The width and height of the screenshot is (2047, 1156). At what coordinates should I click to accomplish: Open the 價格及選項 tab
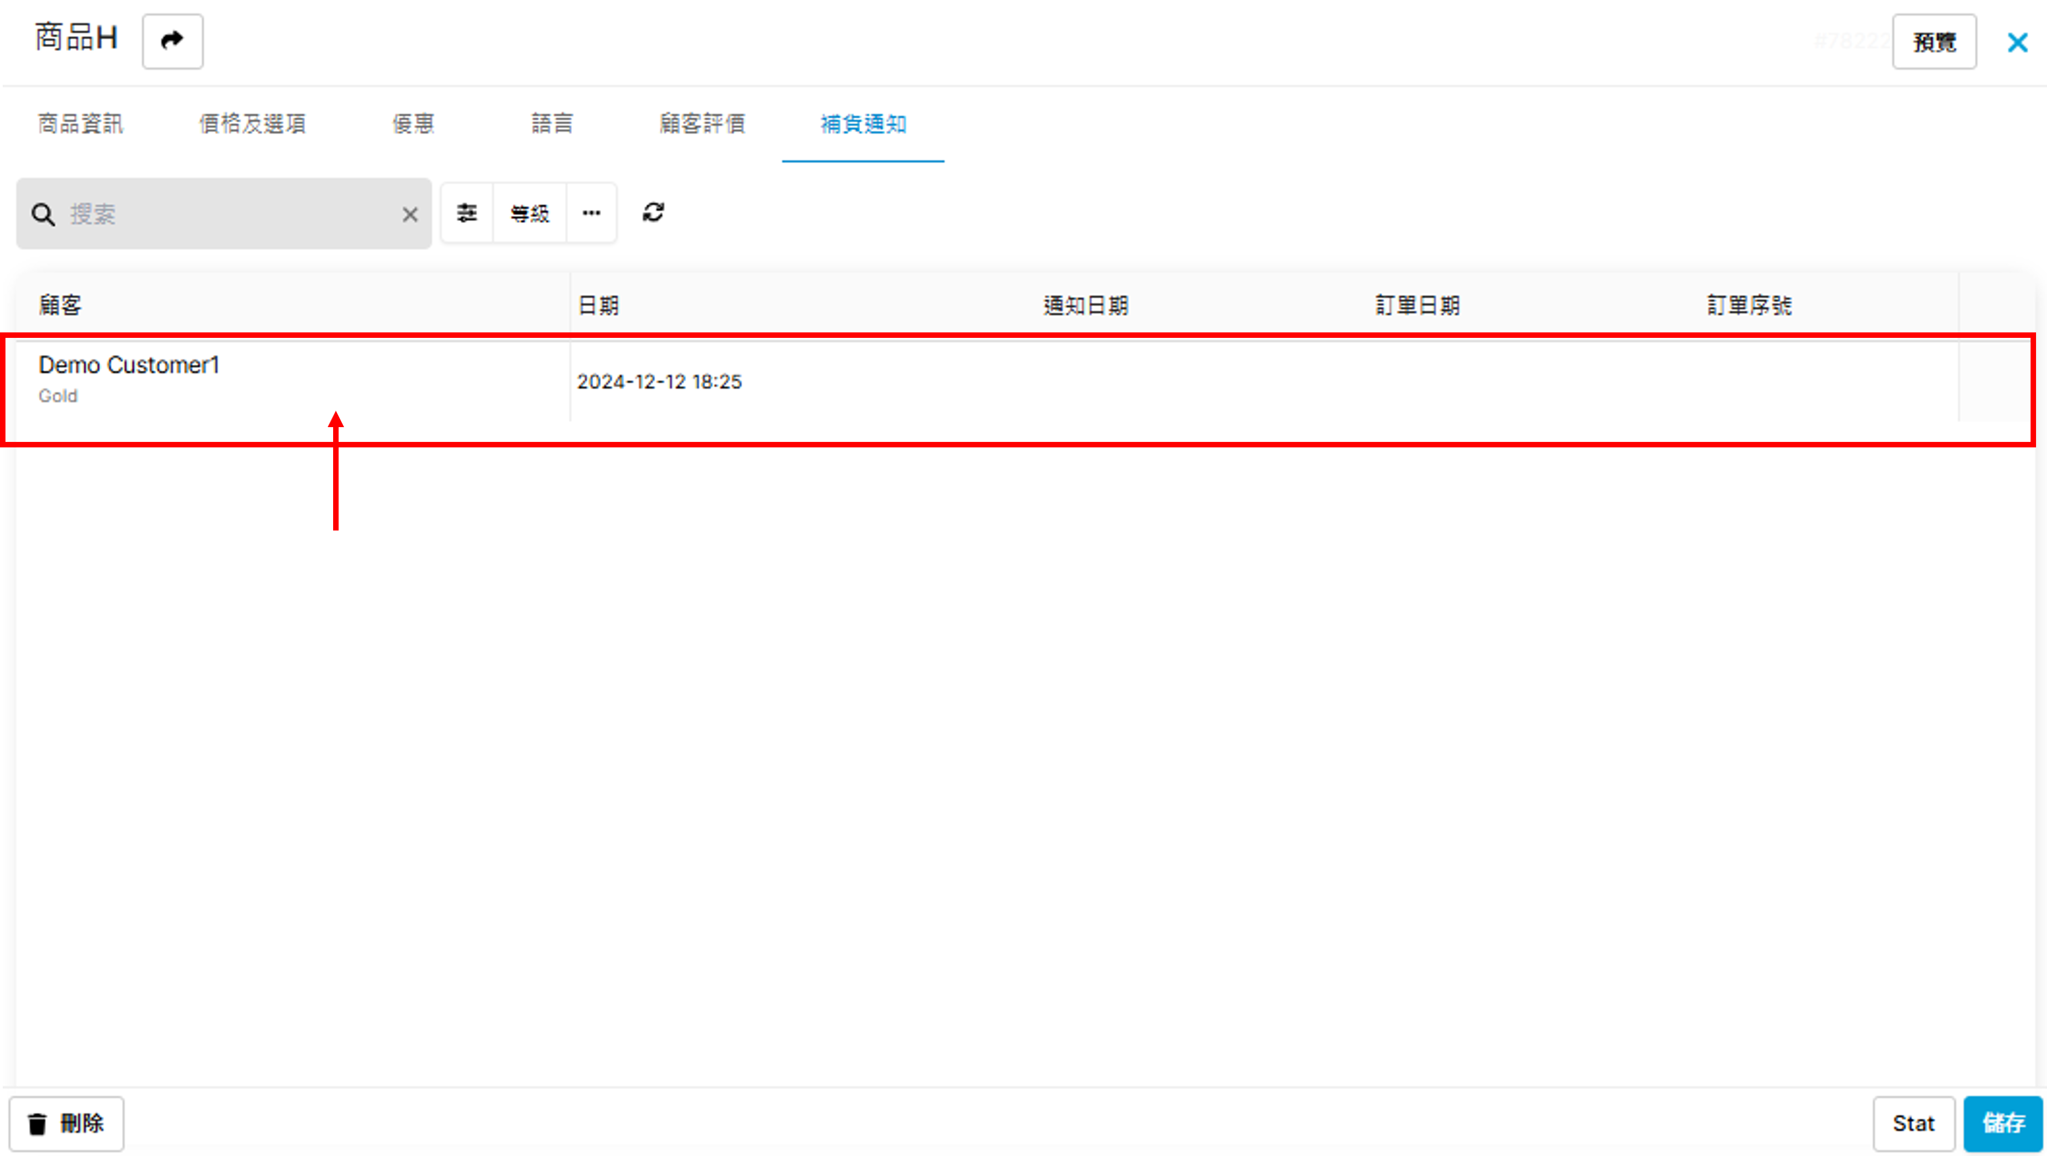252,124
